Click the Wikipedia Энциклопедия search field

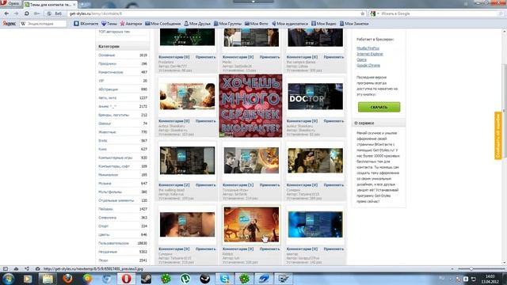click(44, 24)
